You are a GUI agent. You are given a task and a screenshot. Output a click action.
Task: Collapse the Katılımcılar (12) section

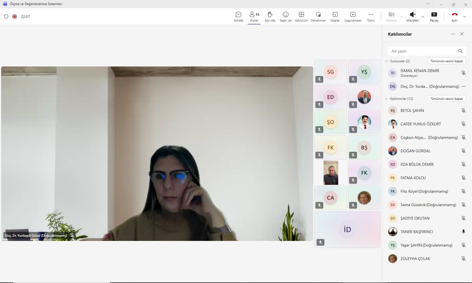point(386,99)
